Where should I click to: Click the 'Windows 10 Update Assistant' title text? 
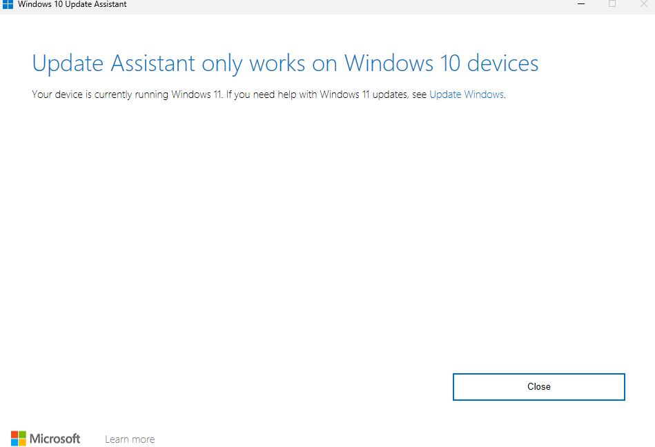(x=72, y=4)
